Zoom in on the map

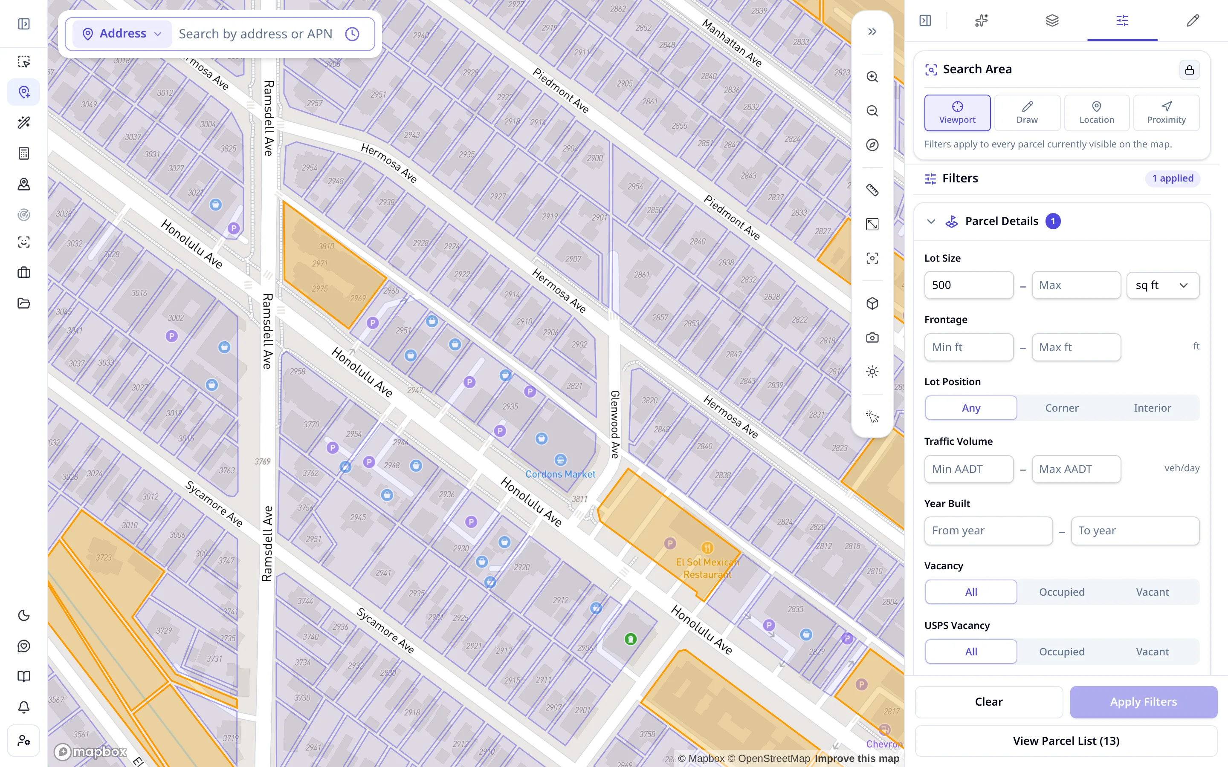(x=872, y=77)
